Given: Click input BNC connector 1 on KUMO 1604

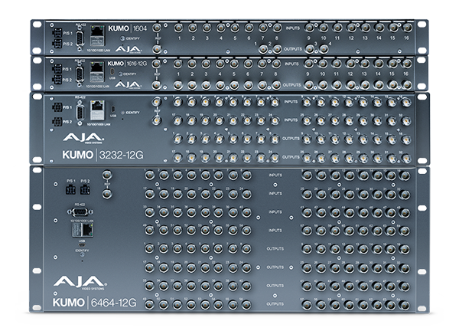Looking at the screenshot, I should tap(178, 28).
